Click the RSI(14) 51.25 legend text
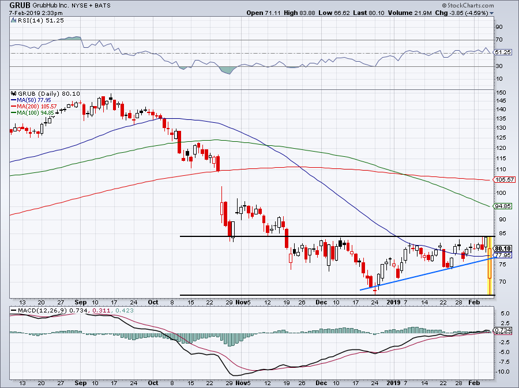Screen dimensions: 519x388 coord(41,21)
